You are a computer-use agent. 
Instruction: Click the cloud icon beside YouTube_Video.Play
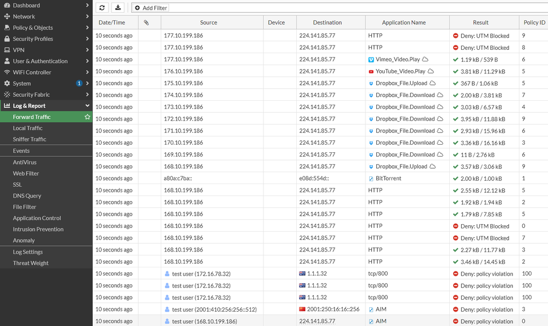tap(431, 71)
